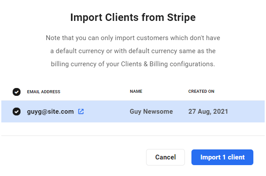Click the Cancel button
This screenshot has height=176, width=266.
pos(165,157)
